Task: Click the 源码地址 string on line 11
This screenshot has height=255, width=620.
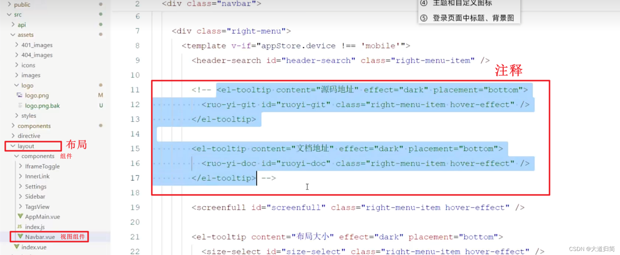Action: (337, 90)
